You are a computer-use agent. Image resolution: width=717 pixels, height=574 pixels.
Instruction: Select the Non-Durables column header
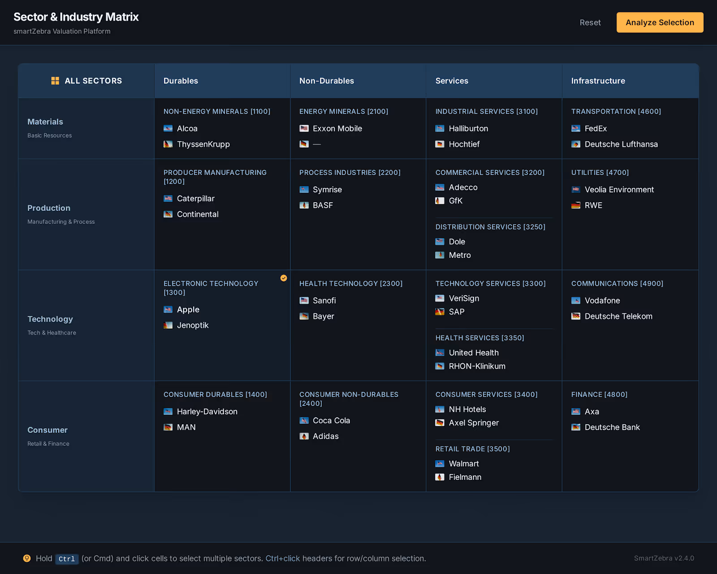click(x=358, y=81)
